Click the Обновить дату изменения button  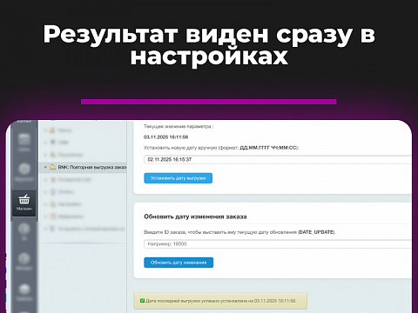point(179,263)
